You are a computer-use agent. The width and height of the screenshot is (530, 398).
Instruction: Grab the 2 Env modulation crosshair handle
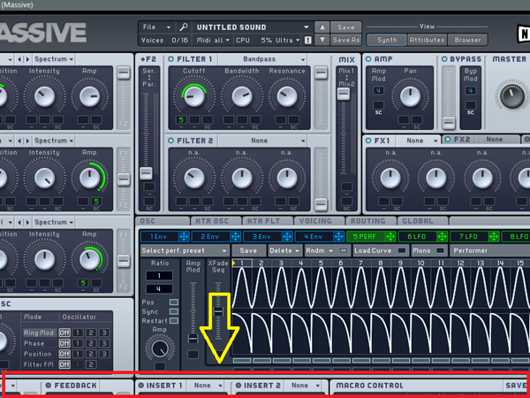point(235,236)
